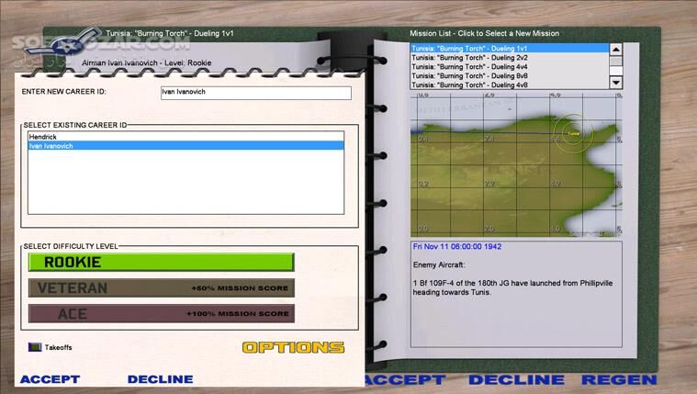
Task: Select the Dueling 1v1 mission entry
Action: [508, 48]
